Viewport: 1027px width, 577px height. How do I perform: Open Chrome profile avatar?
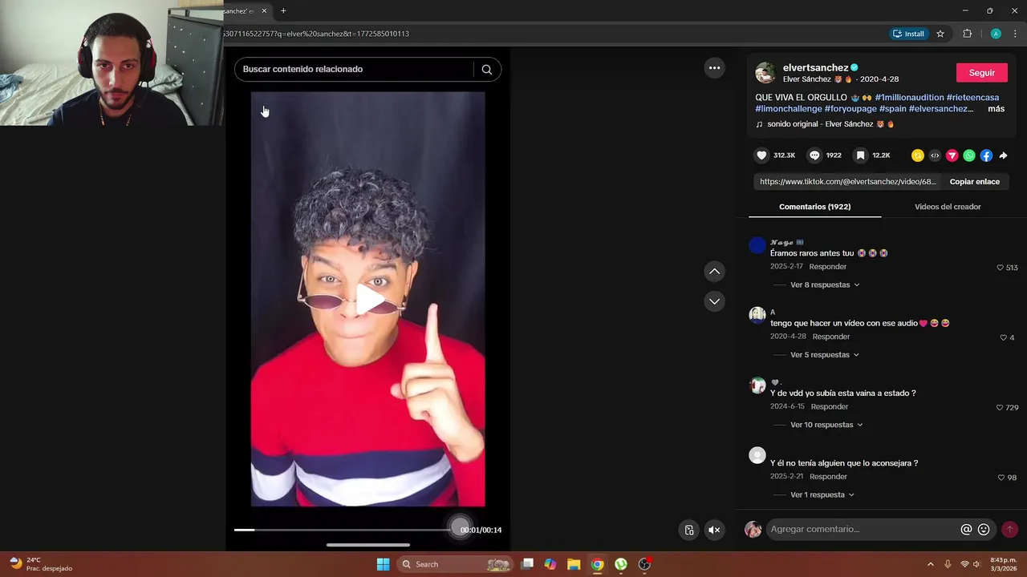click(x=996, y=34)
